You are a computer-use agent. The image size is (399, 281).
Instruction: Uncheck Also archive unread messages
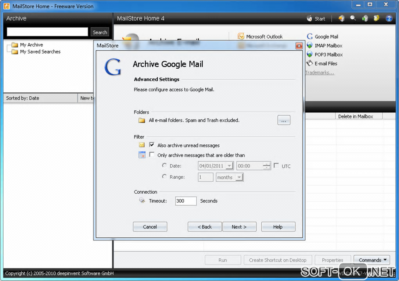pos(152,145)
